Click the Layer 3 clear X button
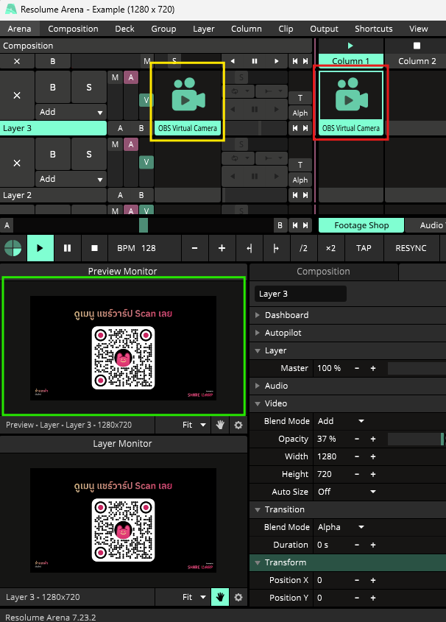 tap(17, 95)
